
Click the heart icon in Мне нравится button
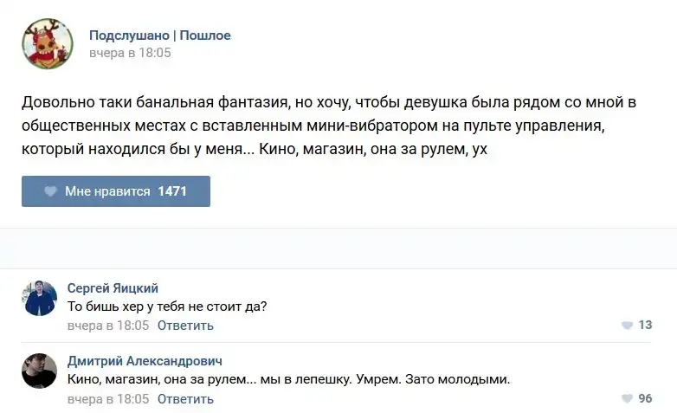pos(51,191)
